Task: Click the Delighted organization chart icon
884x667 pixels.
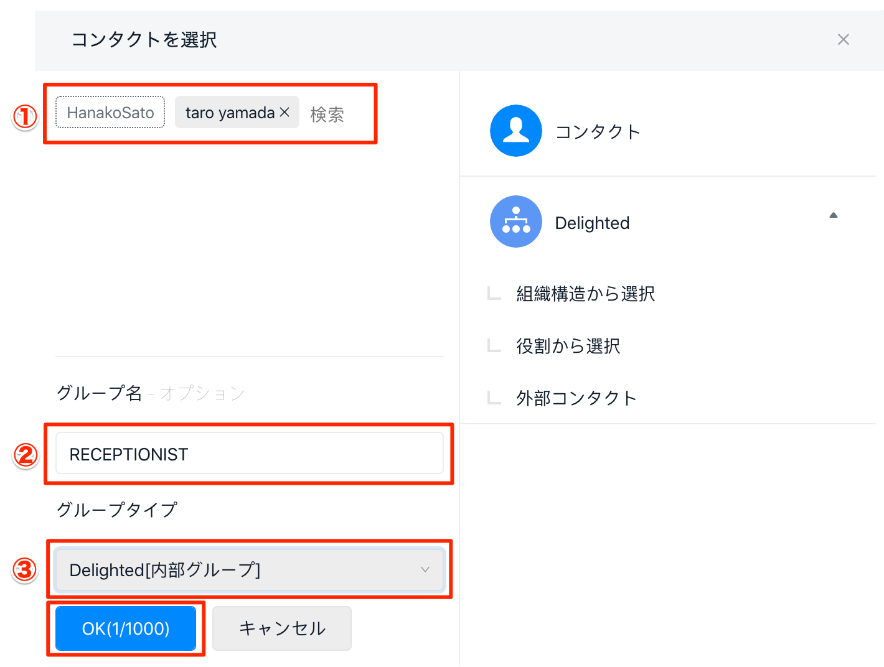Action: click(x=515, y=222)
